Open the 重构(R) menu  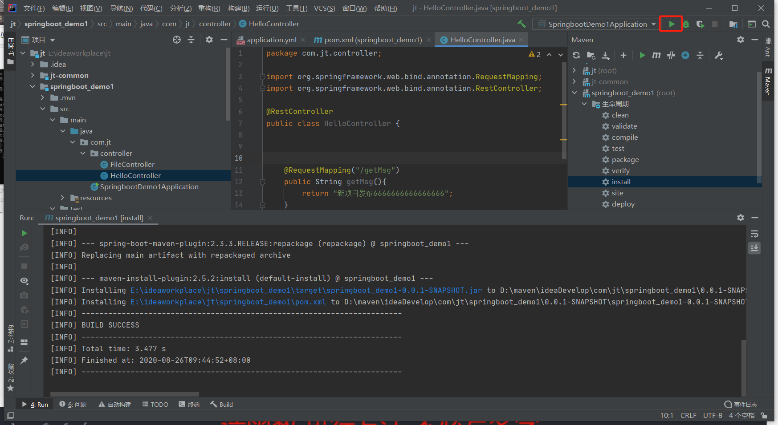pyautogui.click(x=209, y=8)
